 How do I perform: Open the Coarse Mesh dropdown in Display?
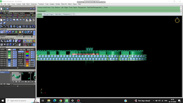pyautogui.click(x=9, y=35)
